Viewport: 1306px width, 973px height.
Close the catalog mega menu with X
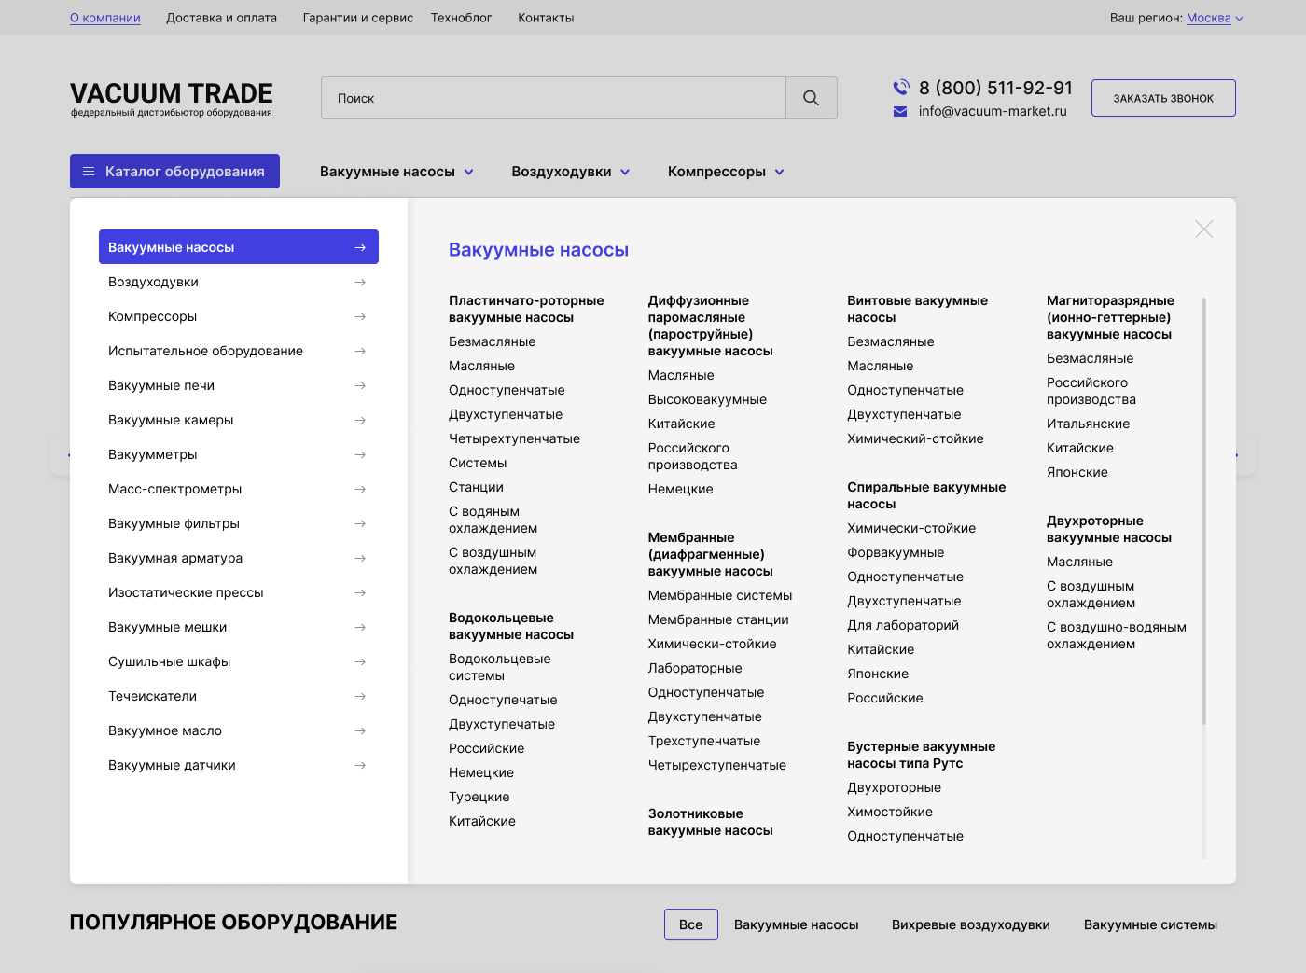tap(1203, 229)
